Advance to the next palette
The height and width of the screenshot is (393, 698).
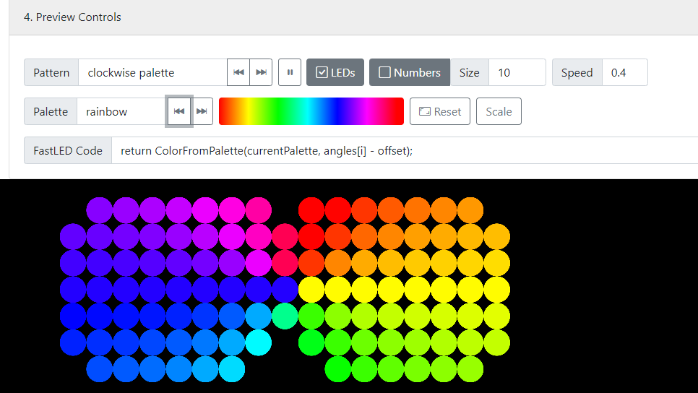click(202, 111)
